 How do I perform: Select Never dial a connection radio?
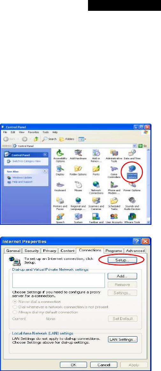pyautogui.click(x=37, y=302)
